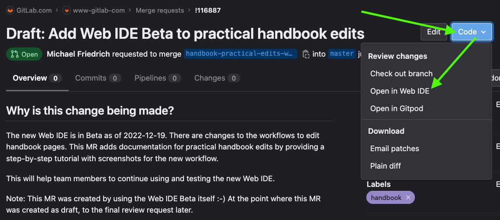Select Check out branch menu entry
The width and height of the screenshot is (500, 220).
[x=401, y=74]
